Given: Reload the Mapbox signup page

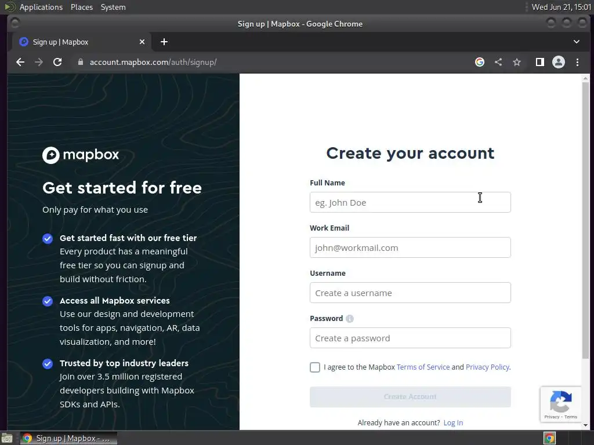Looking at the screenshot, I should 57,62.
